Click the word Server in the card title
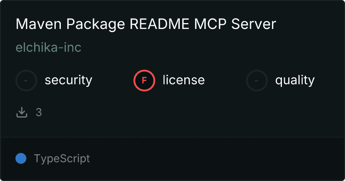345x181 pixels. point(253,24)
